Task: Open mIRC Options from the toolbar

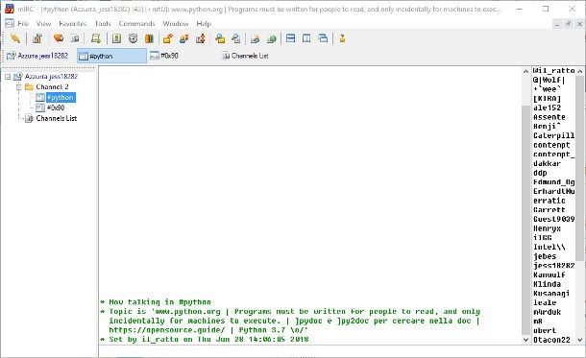Action: [x=37, y=38]
